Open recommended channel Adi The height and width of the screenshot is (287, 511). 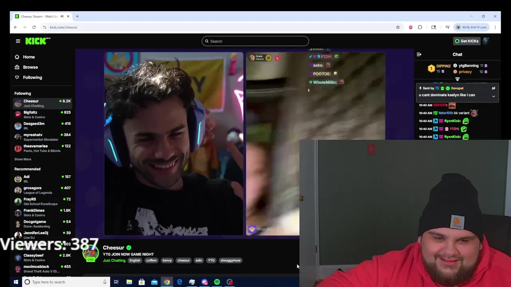43,179
